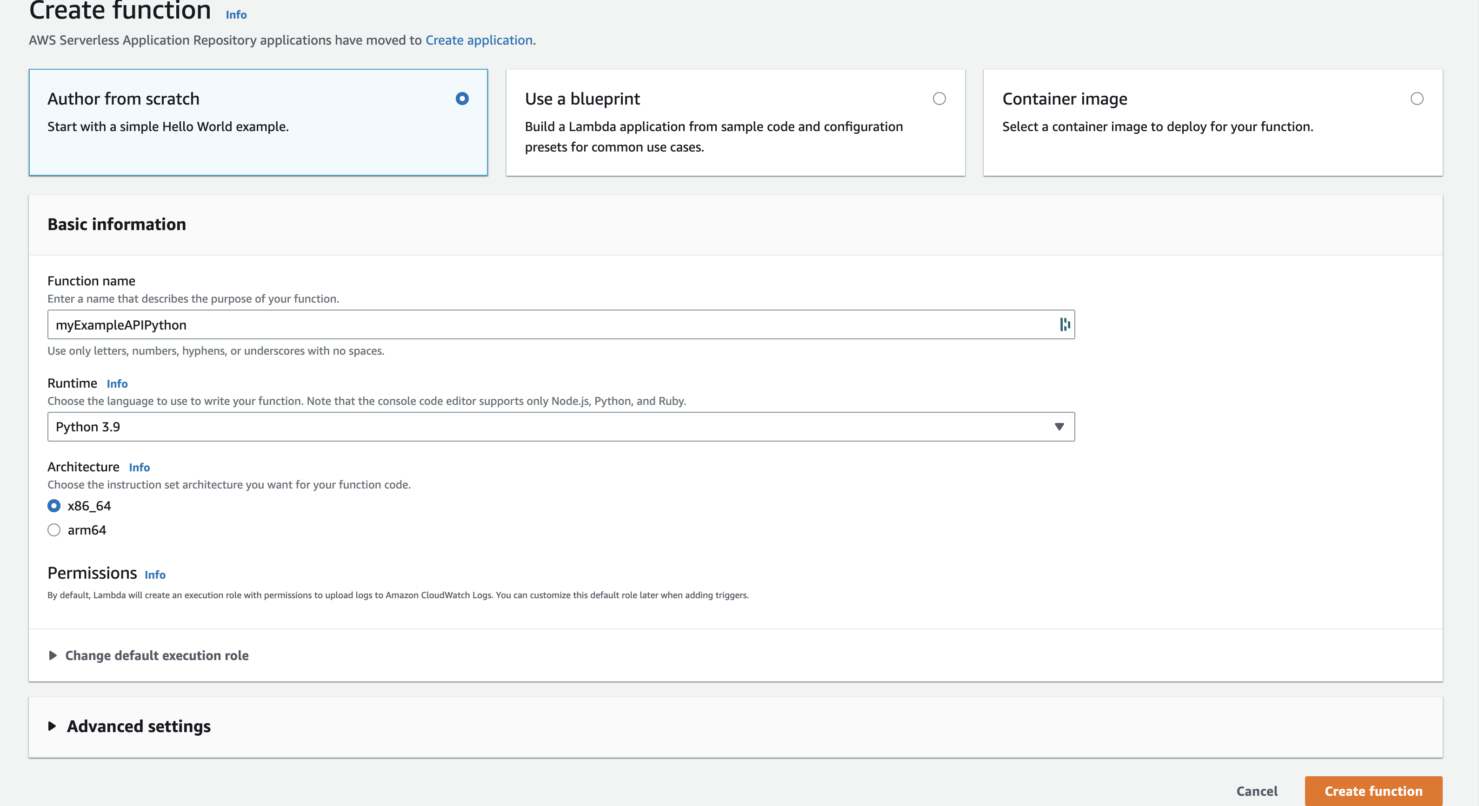Click the Cancel button
The image size is (1479, 806).
(x=1257, y=791)
